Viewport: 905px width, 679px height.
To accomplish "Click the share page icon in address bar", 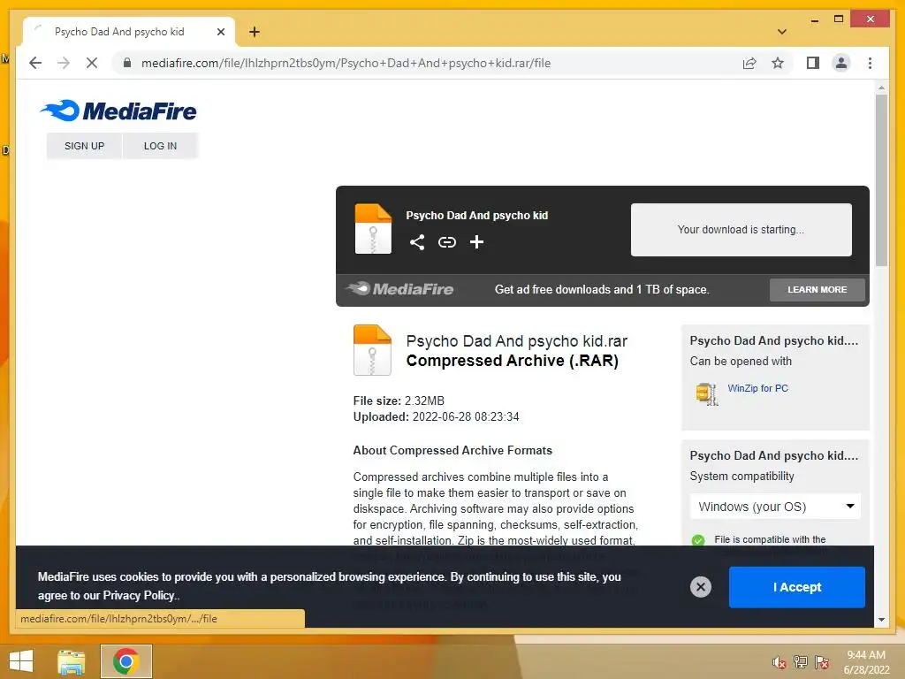I will tap(749, 63).
